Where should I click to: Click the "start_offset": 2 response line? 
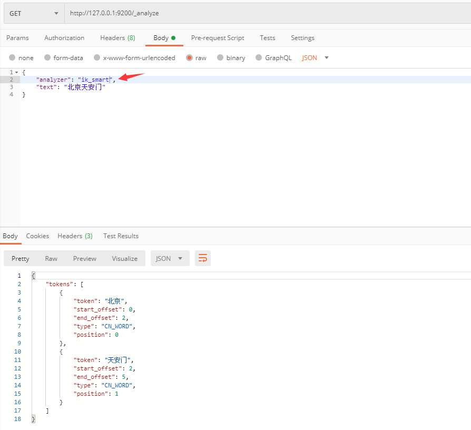tap(104, 368)
